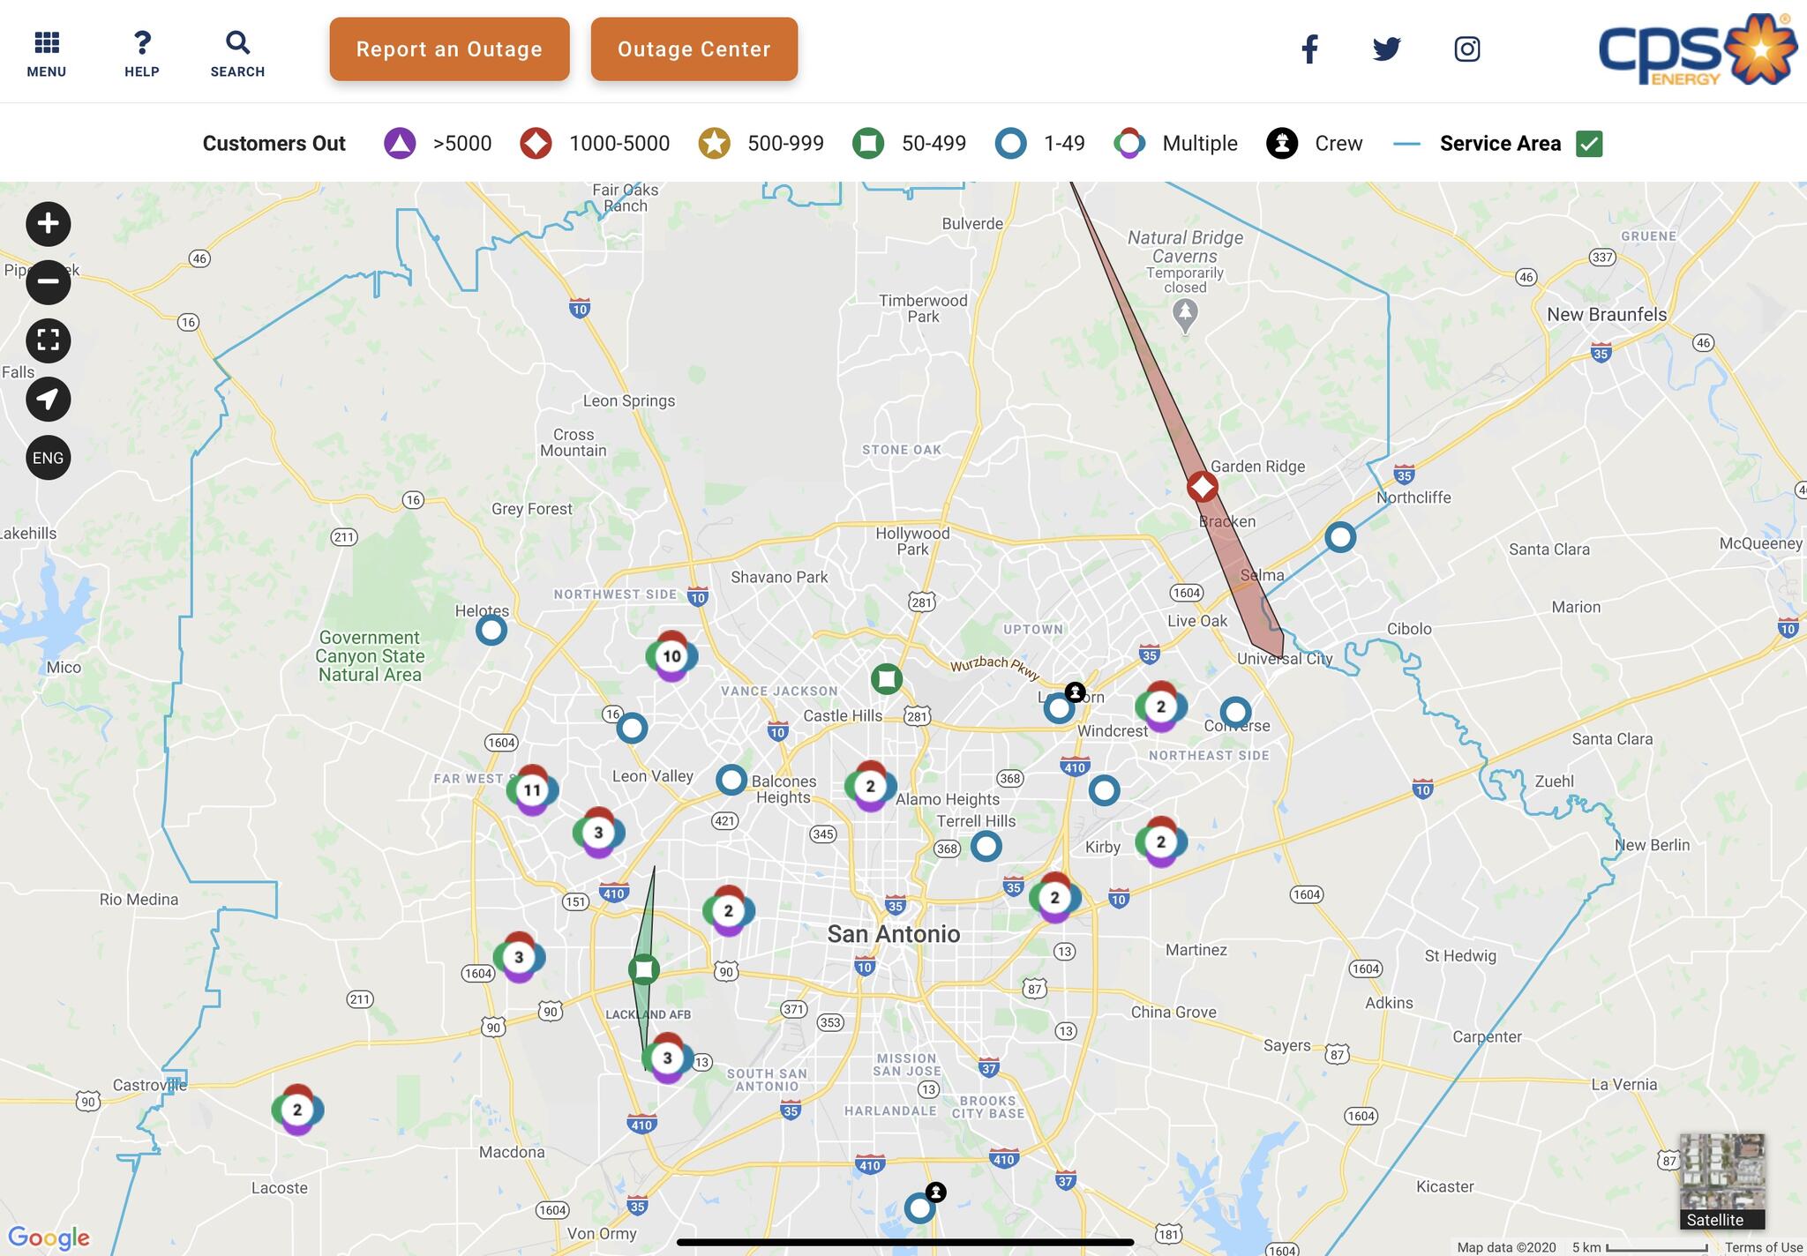Switch to Satellite map view

[x=1721, y=1182]
